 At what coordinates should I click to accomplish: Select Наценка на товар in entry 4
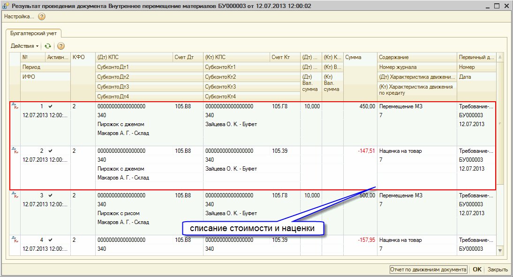(400, 240)
